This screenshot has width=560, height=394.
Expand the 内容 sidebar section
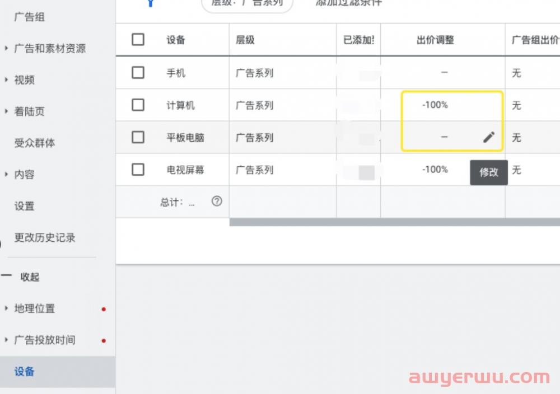(6, 174)
